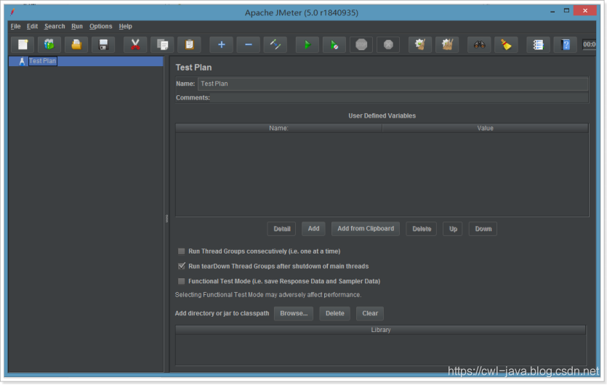The image size is (607, 385).
Task: Uncheck Run tearDown Thread Groups checkbox
Action: [x=181, y=266]
